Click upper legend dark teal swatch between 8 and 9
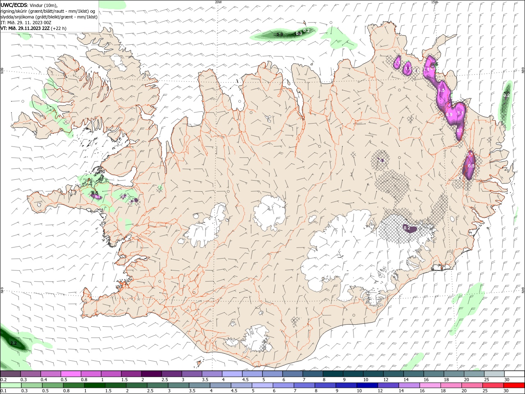Viewport: 525px width, 394px height. (333, 374)
